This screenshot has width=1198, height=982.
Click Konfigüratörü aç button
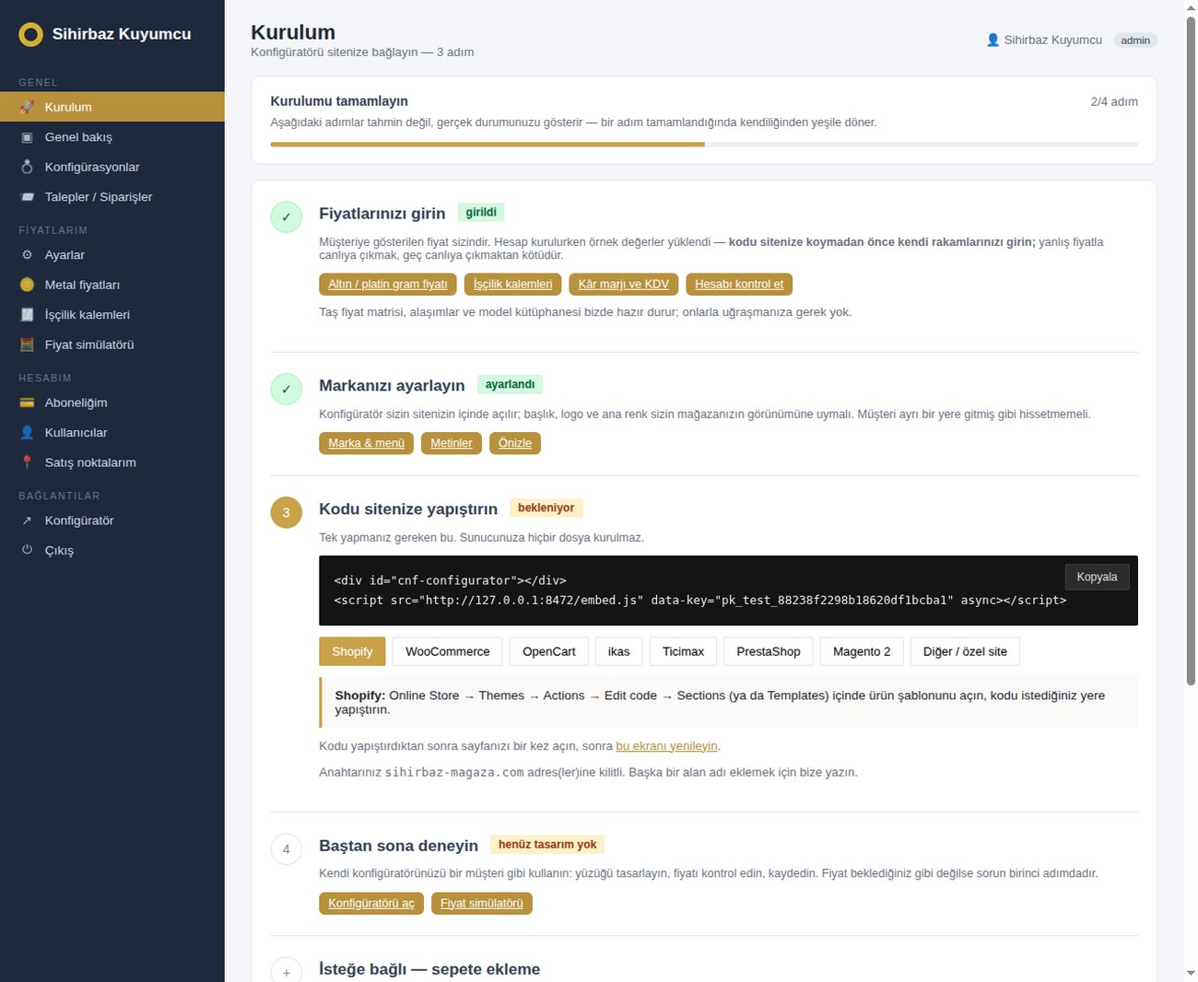point(371,903)
